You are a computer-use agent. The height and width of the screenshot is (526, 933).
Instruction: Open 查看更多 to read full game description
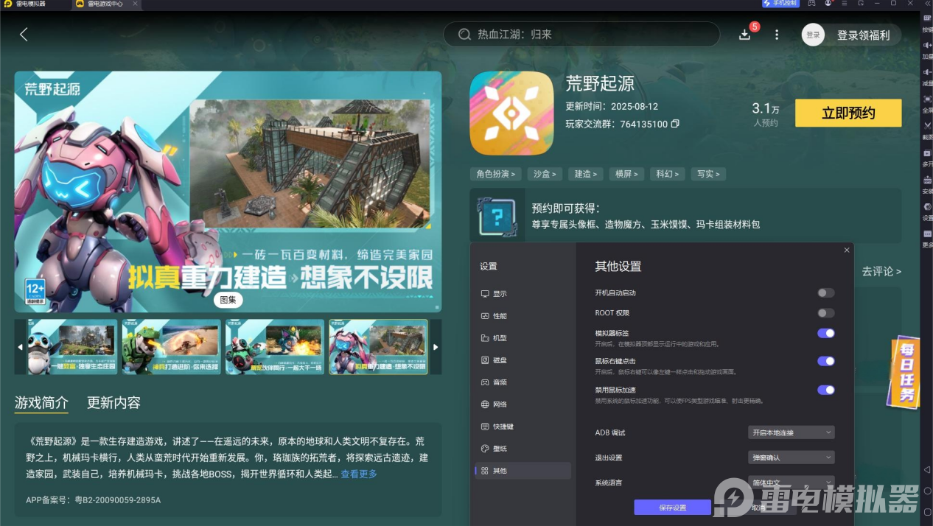359,474
